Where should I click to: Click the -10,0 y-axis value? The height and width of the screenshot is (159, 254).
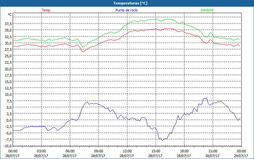(8, 146)
